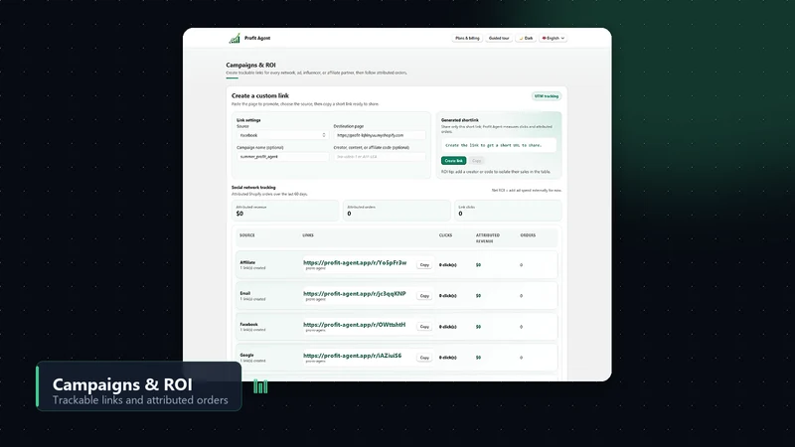Click the Generated shortlink heading
Screen dimensions: 795x447
(460, 120)
